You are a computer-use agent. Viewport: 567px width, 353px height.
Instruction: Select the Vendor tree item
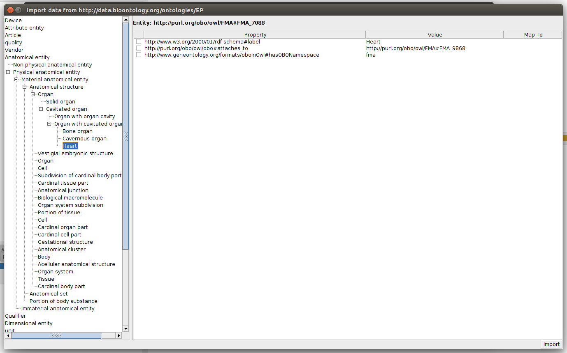tap(14, 50)
